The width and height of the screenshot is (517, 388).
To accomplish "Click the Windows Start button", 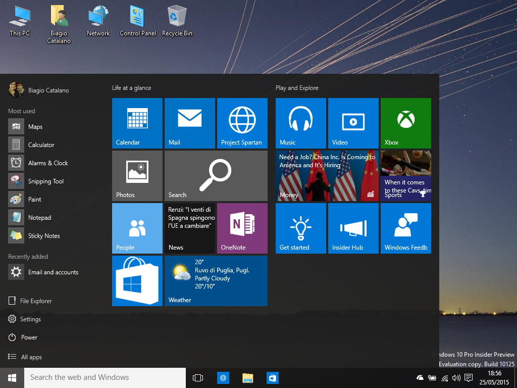I will (12, 378).
